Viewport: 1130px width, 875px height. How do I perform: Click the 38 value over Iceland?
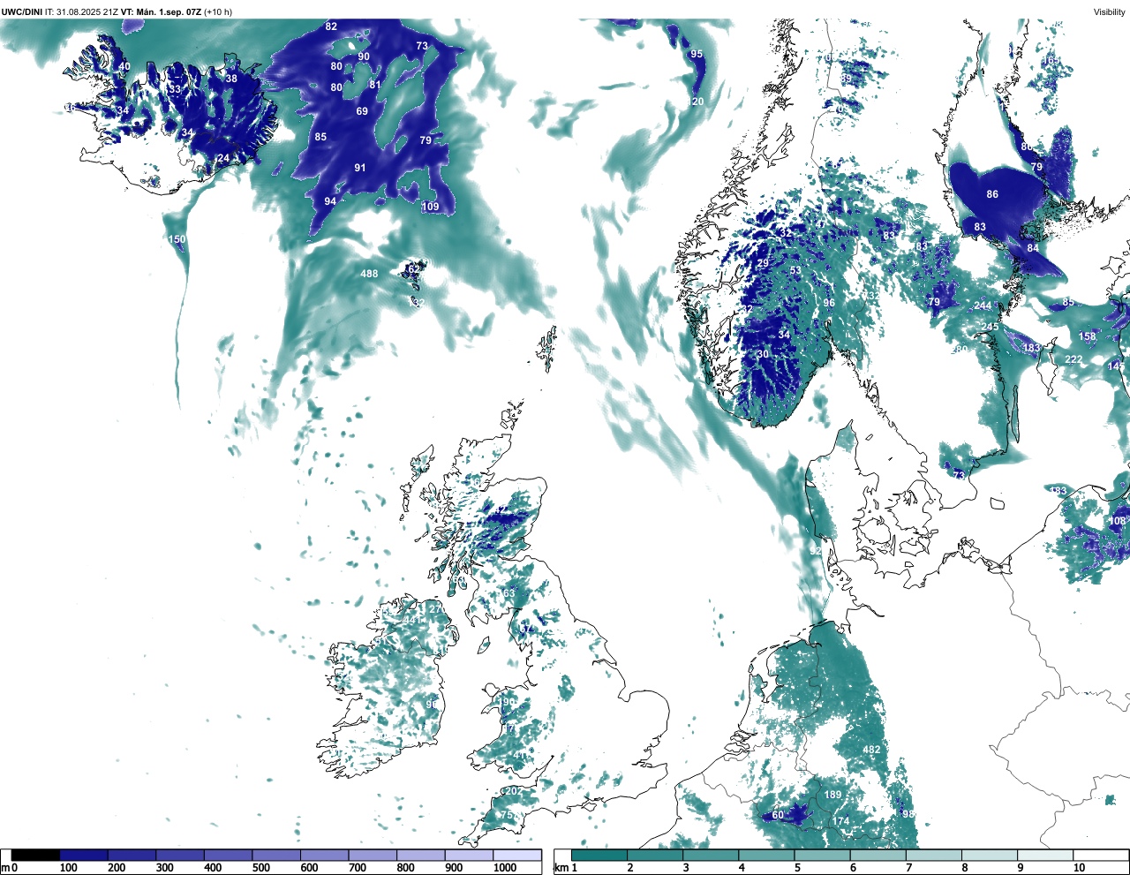(231, 79)
